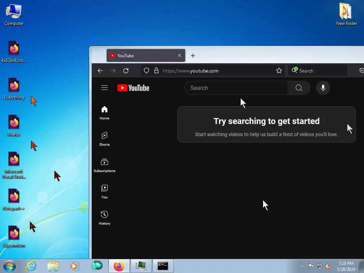Select the 4a52bx92nz desktop file

[x=14, y=52]
